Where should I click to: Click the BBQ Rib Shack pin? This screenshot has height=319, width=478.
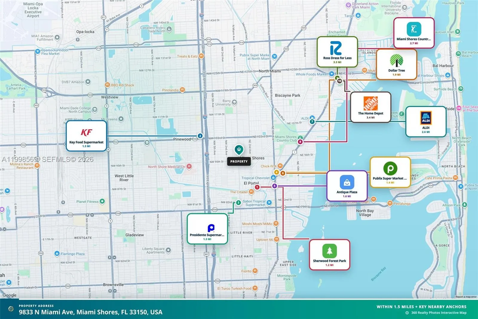[108, 85]
